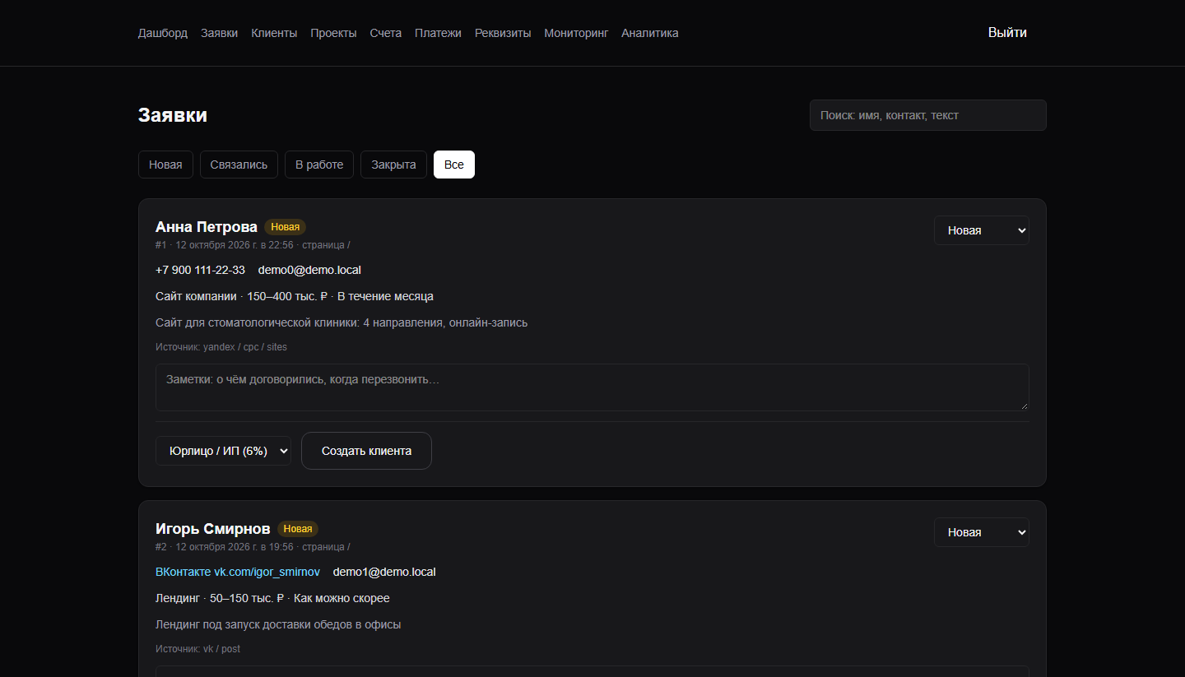Click the Создать клиента button
Image resolution: width=1185 pixels, height=677 pixels.
click(366, 451)
